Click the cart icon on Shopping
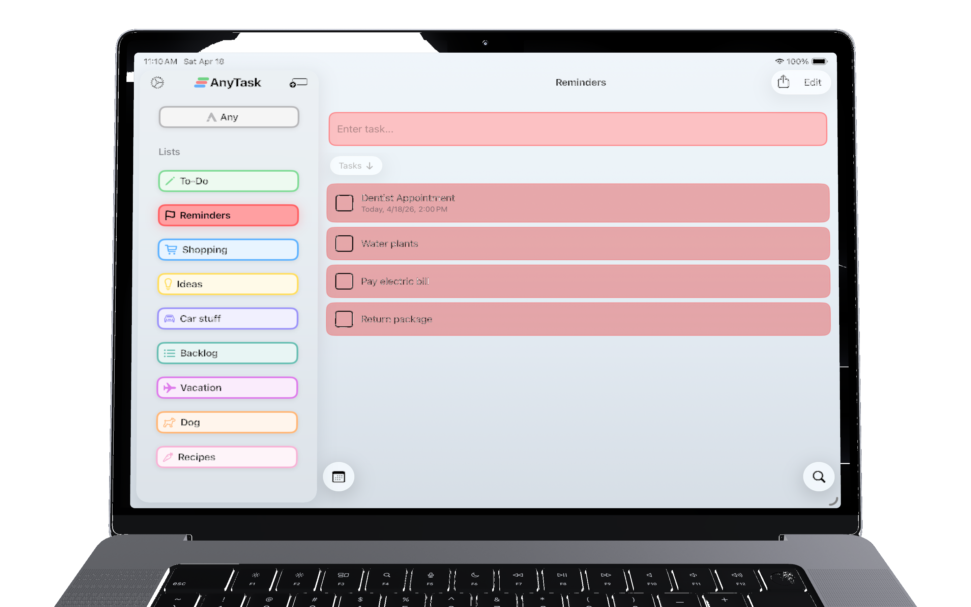Image resolution: width=971 pixels, height=607 pixels. (x=171, y=250)
